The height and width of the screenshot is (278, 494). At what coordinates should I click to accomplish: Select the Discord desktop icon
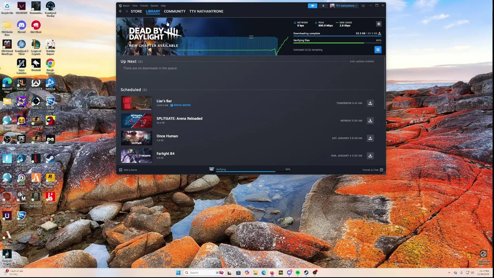pos(22,27)
